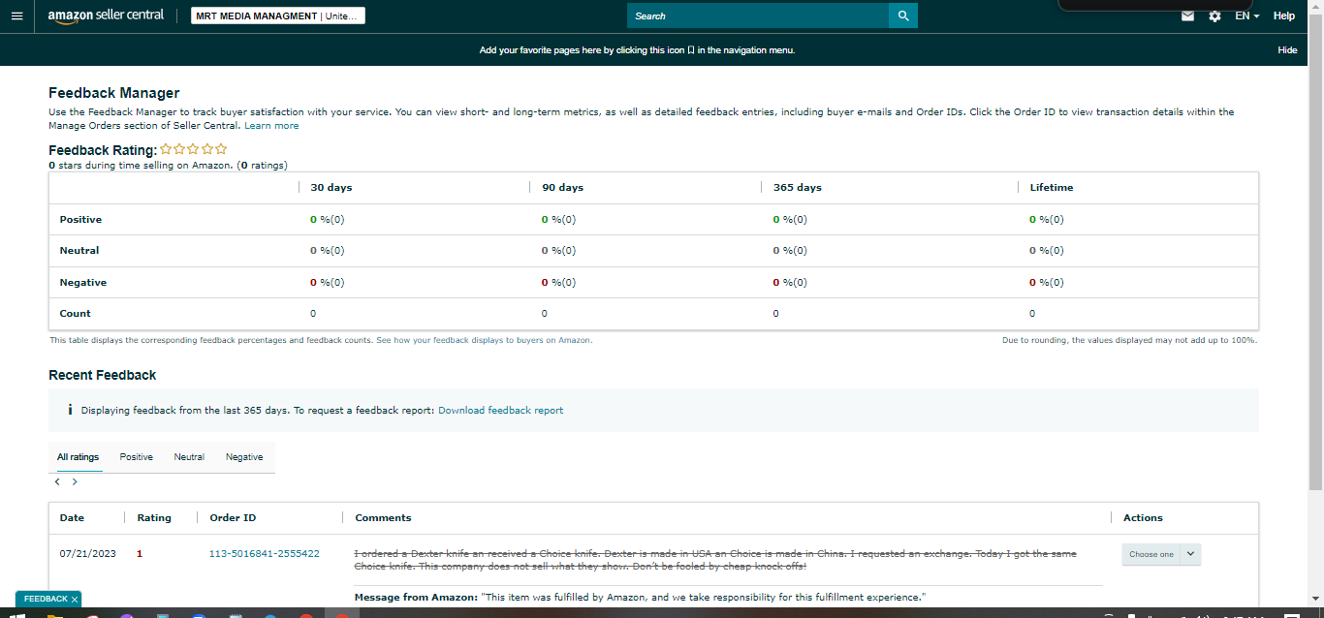The image size is (1324, 618).
Task: Click the rating value 1 cell
Action: point(140,554)
